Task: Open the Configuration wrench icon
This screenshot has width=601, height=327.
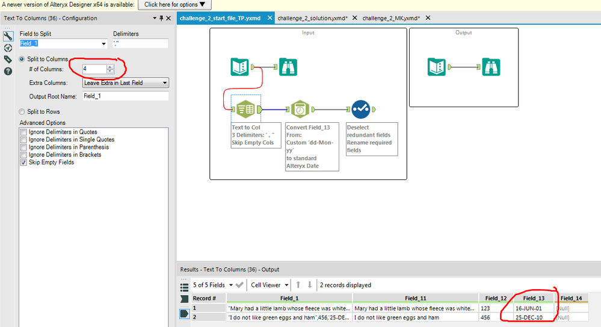Action: coord(8,36)
